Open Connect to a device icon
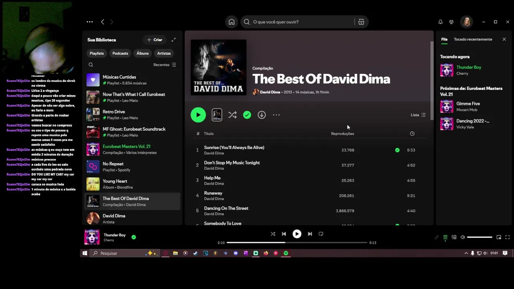Viewport: 514px width, 289px height. pos(454,237)
